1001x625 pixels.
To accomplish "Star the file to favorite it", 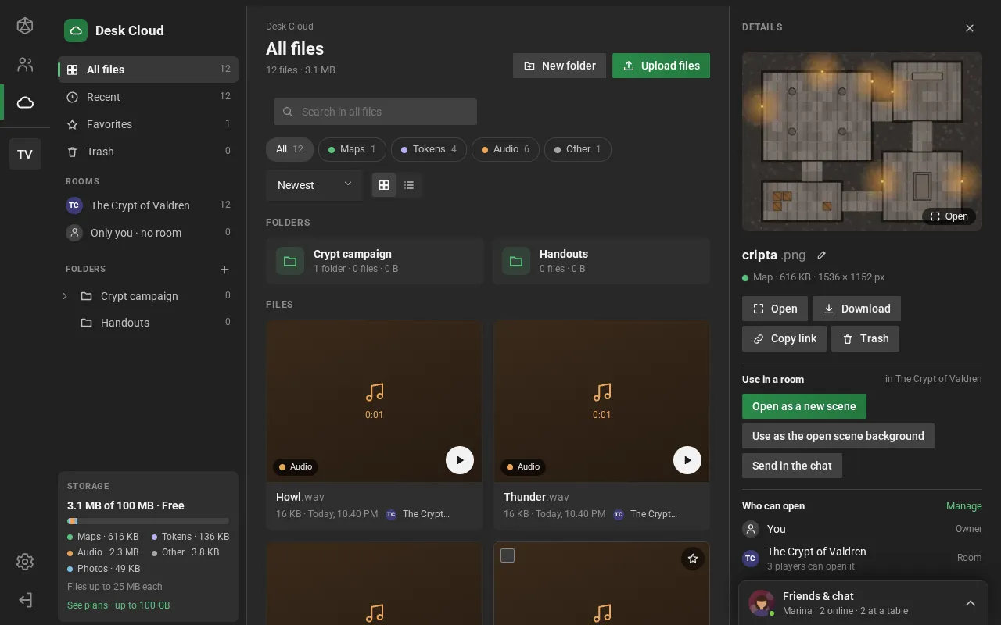I will [692, 559].
